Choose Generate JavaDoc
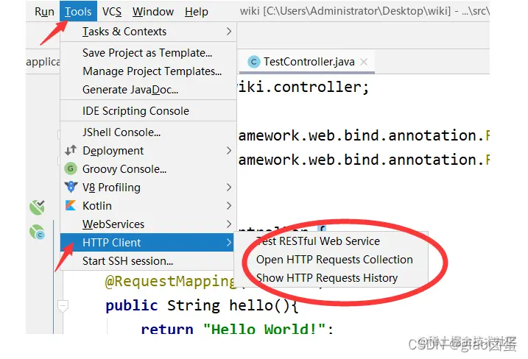Viewport: 528px width, 359px height. [148, 90]
